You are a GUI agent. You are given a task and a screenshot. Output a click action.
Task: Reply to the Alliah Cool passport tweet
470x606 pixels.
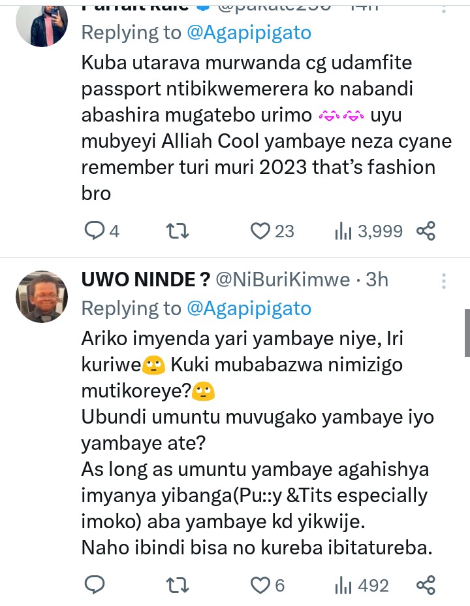click(x=96, y=231)
